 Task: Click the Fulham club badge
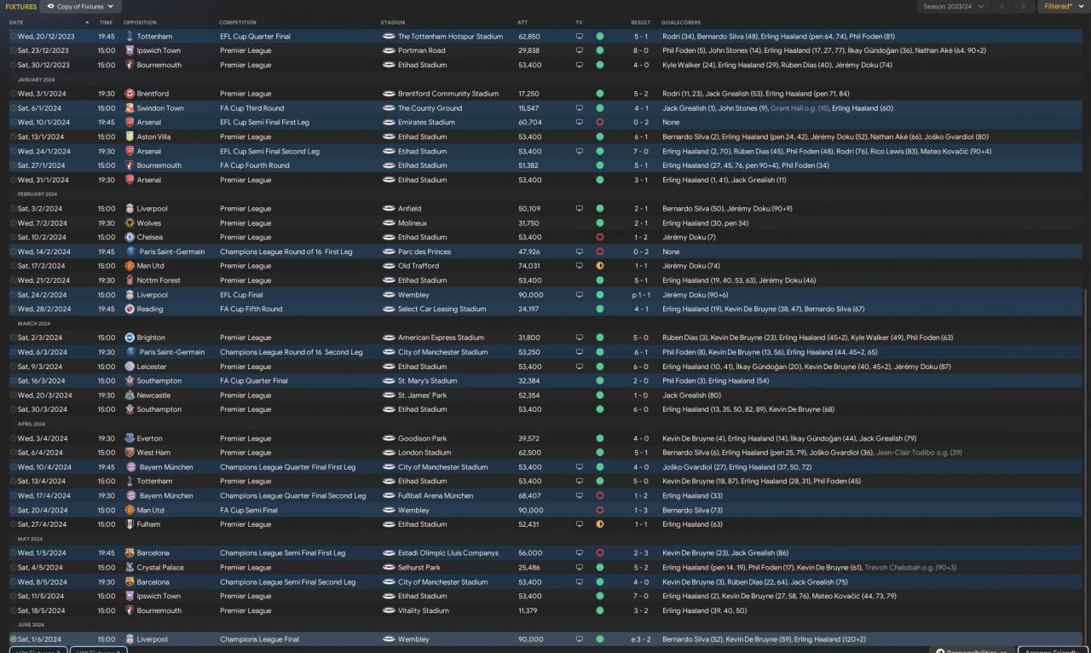point(130,524)
